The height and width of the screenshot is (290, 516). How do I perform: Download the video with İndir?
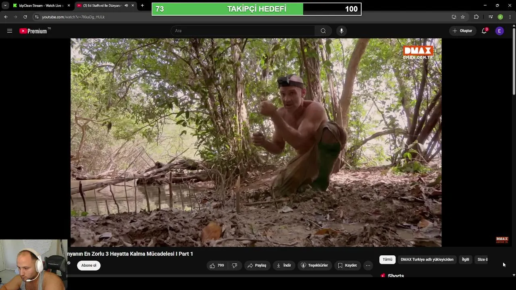tap(284, 265)
